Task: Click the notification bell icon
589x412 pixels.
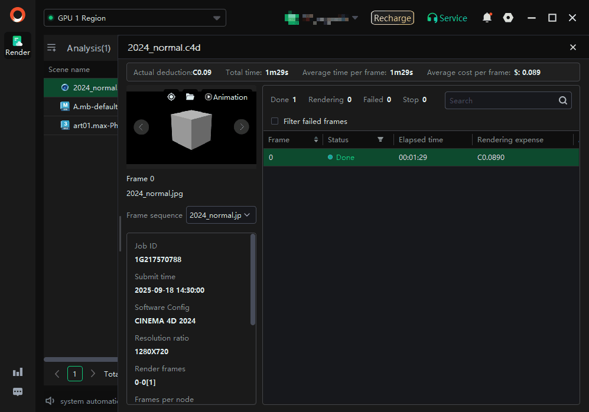Action: point(487,18)
